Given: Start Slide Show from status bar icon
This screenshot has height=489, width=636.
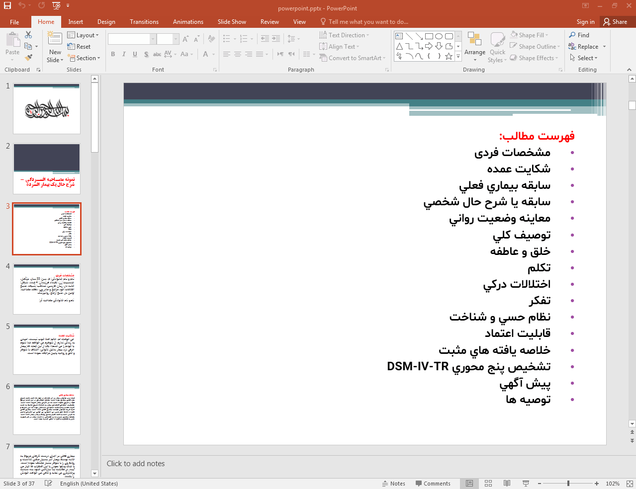Looking at the screenshot, I should [526, 484].
